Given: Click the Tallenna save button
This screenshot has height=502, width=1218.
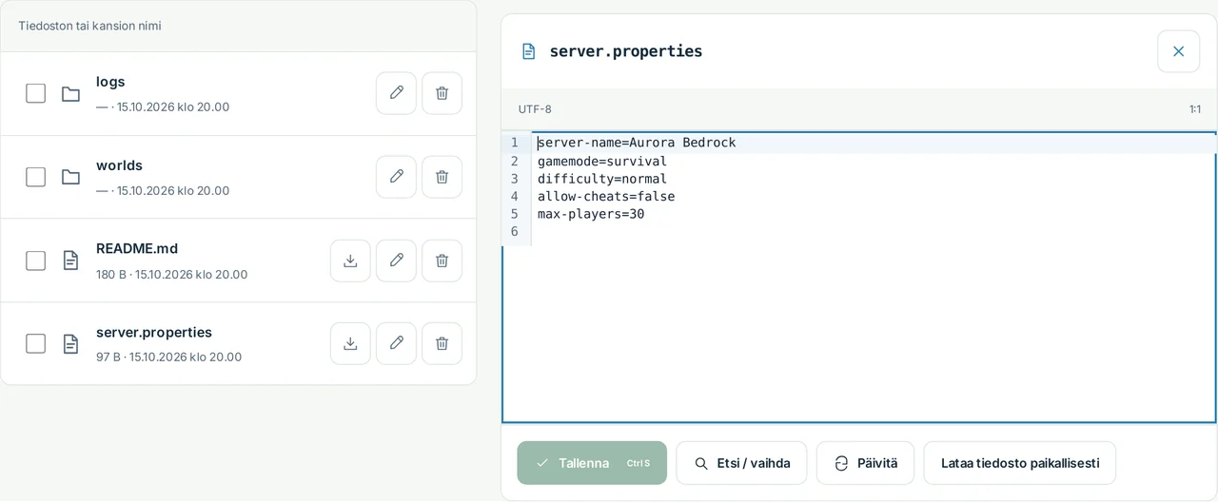Looking at the screenshot, I should 592,463.
